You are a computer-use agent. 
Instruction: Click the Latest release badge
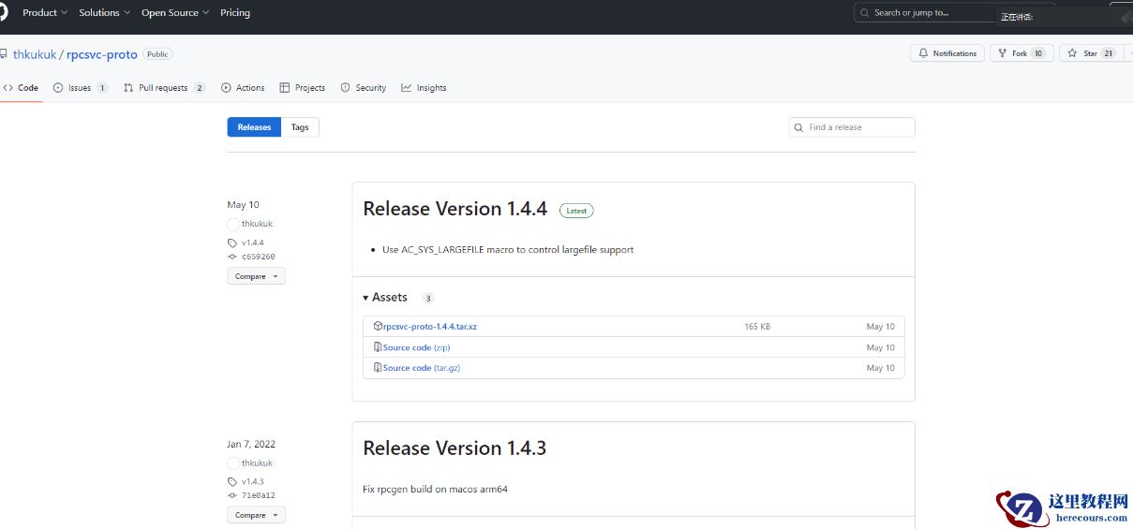click(x=576, y=211)
